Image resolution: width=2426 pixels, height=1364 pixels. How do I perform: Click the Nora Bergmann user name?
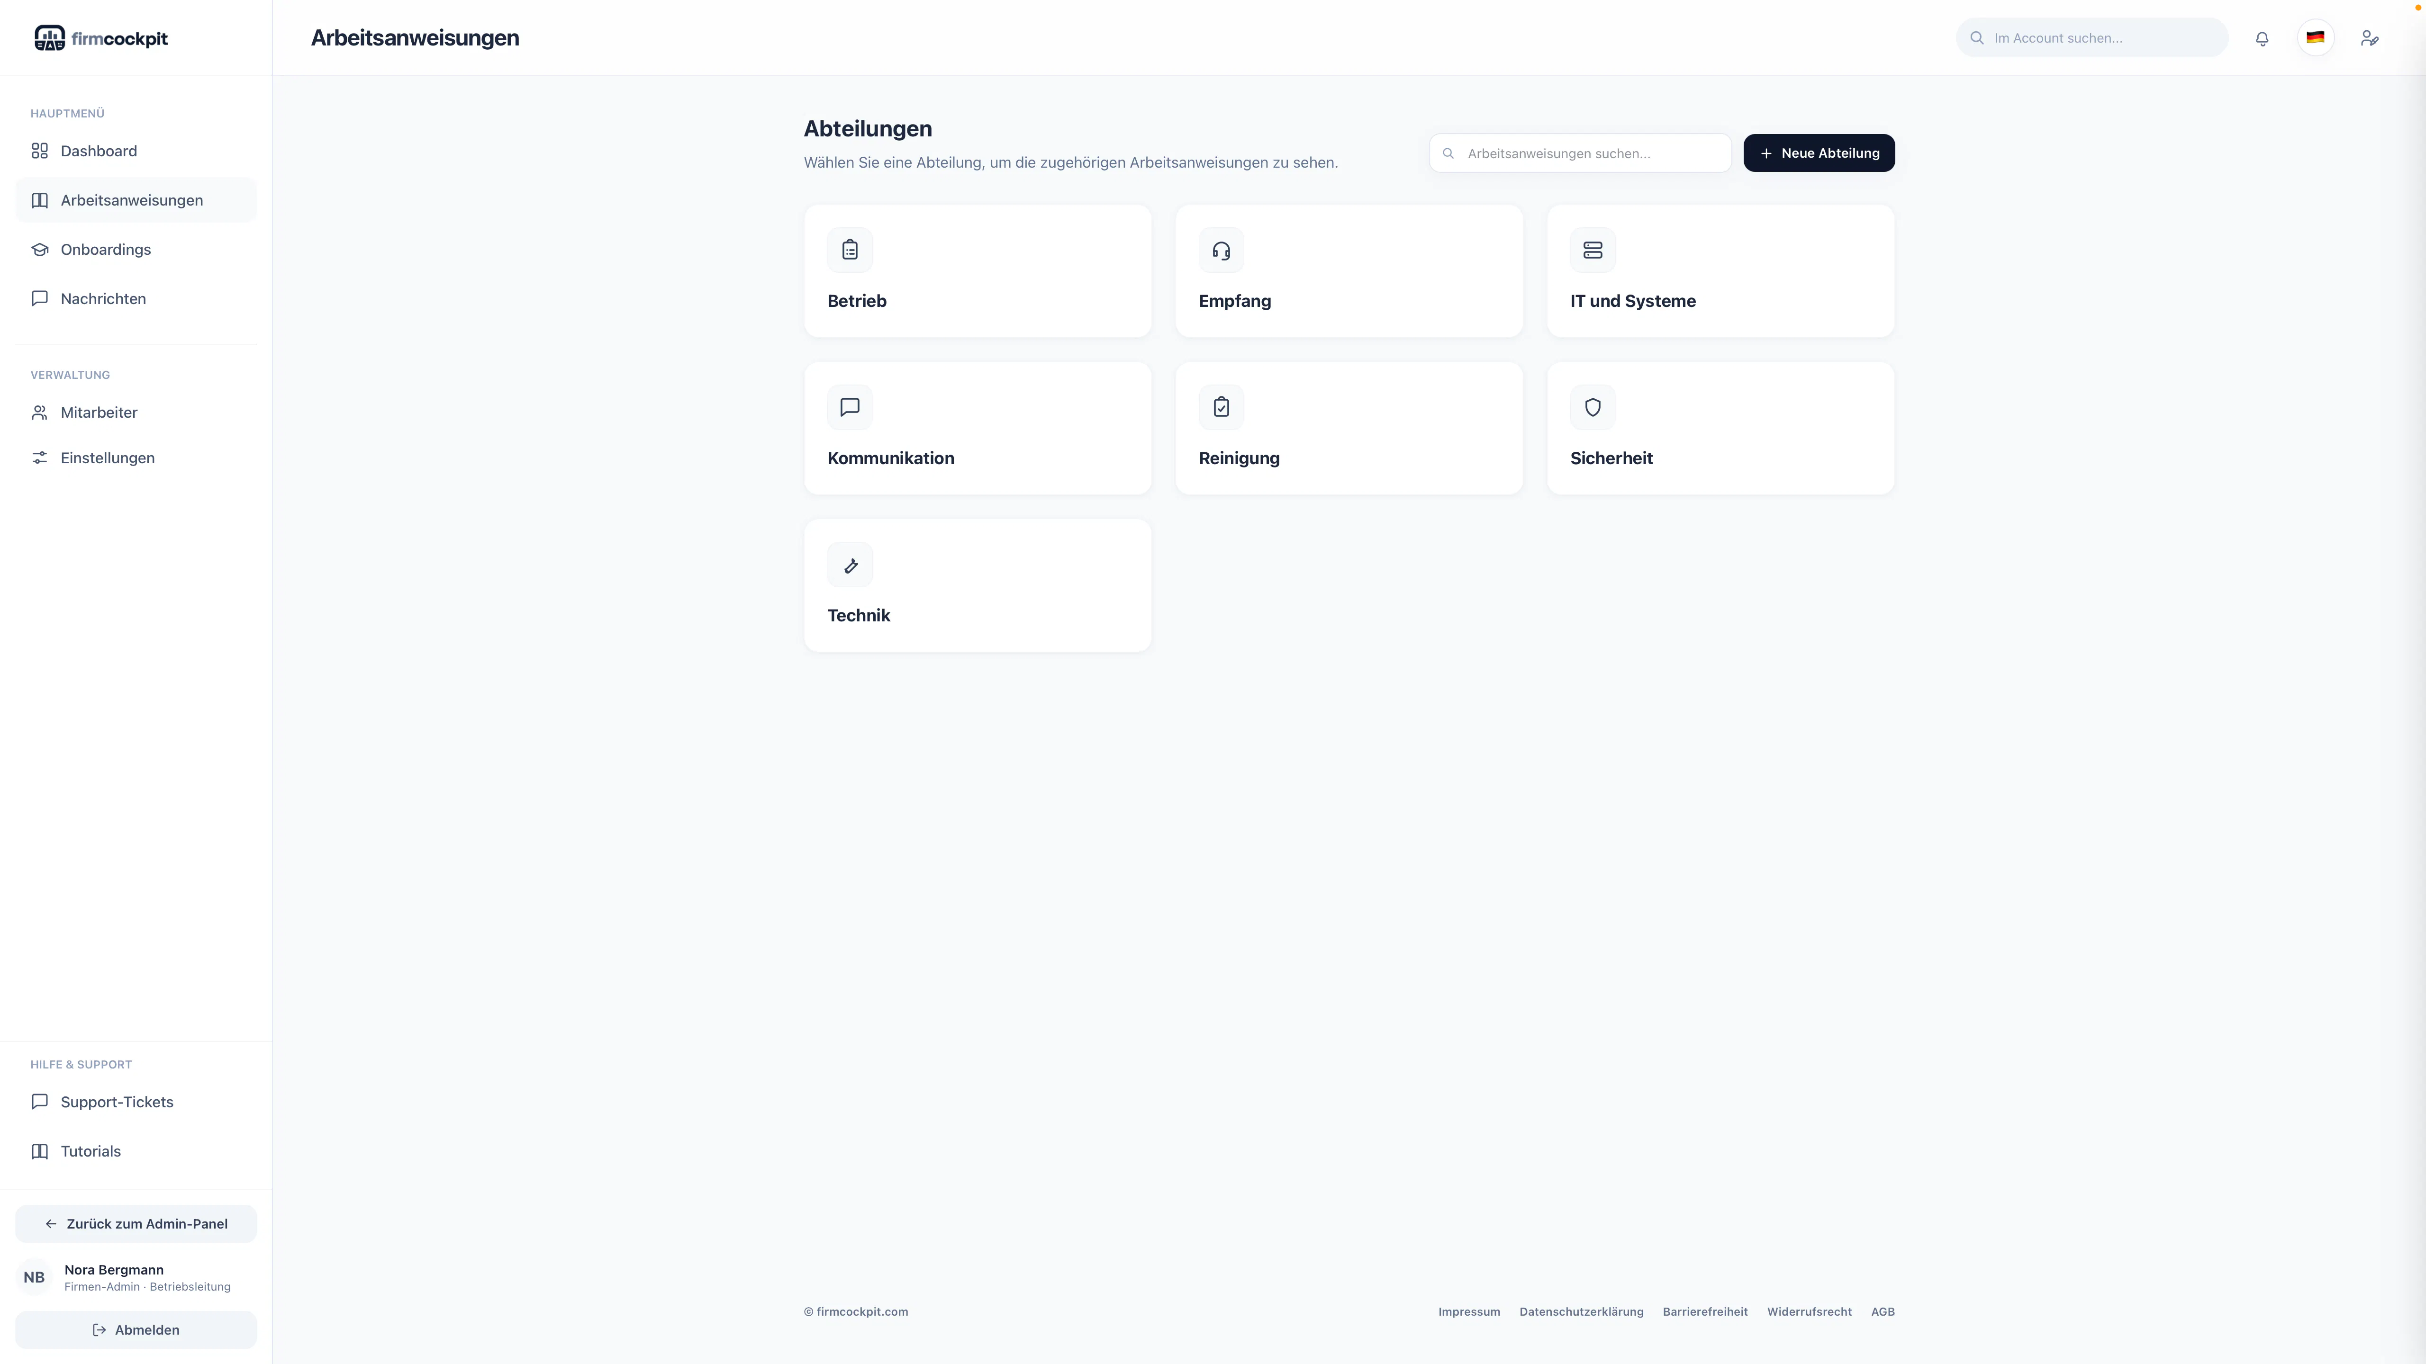[x=114, y=1270]
